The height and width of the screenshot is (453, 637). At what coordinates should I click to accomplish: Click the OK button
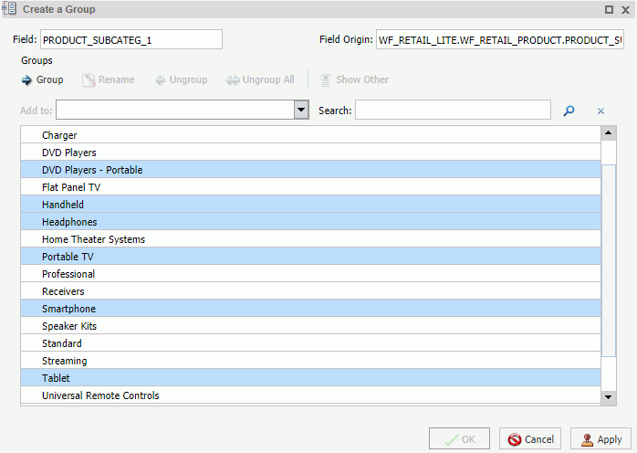point(459,439)
